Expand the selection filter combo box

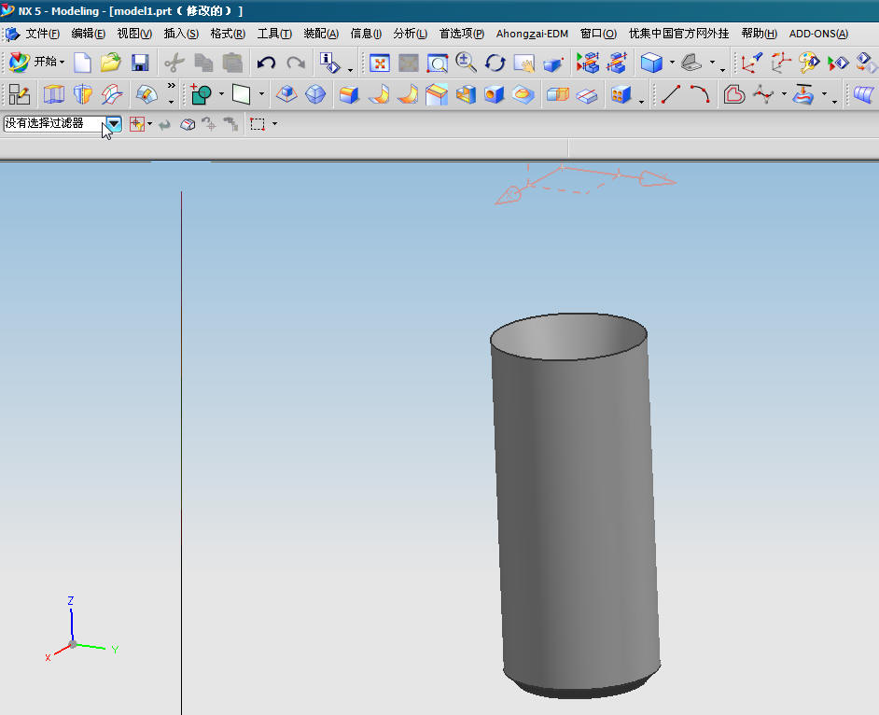113,123
